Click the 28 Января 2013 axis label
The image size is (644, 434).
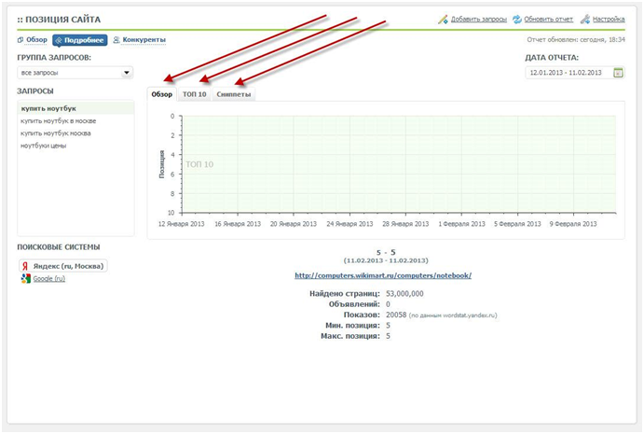click(x=405, y=224)
